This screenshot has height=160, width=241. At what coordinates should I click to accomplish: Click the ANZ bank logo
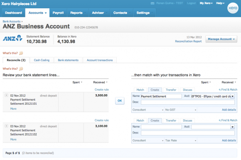pos(12,38)
